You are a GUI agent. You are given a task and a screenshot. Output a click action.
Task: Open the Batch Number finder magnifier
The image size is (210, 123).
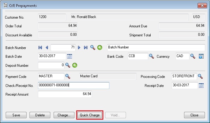(x=93, y=48)
